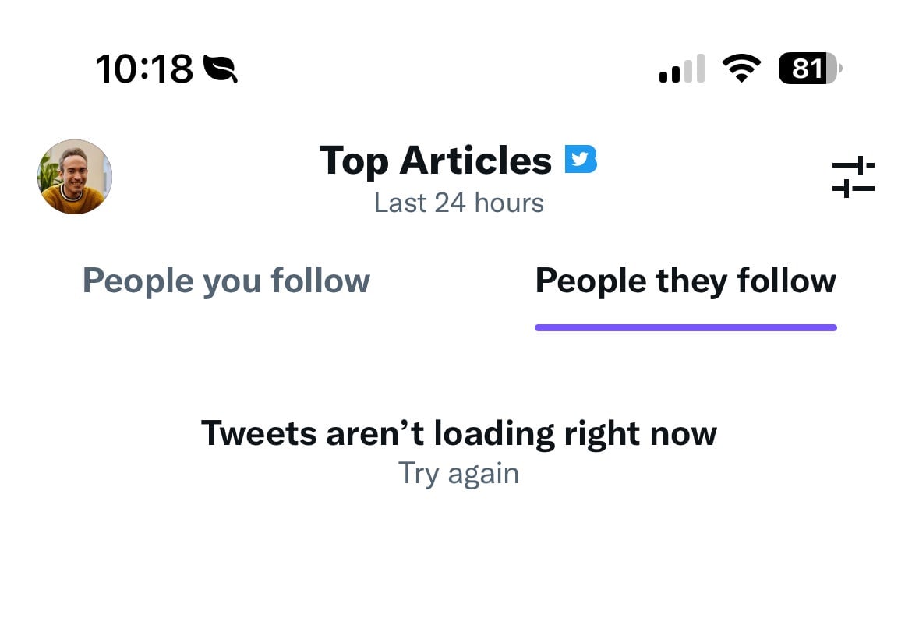Open the profile avatar menu
The height and width of the screenshot is (639, 919).
pyautogui.click(x=75, y=177)
